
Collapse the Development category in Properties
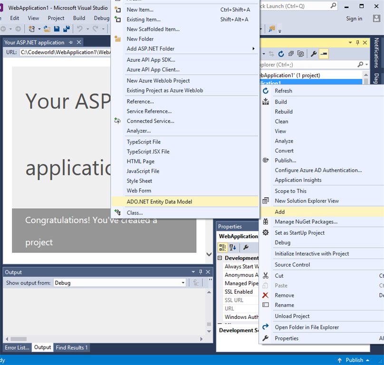[x=220, y=258]
